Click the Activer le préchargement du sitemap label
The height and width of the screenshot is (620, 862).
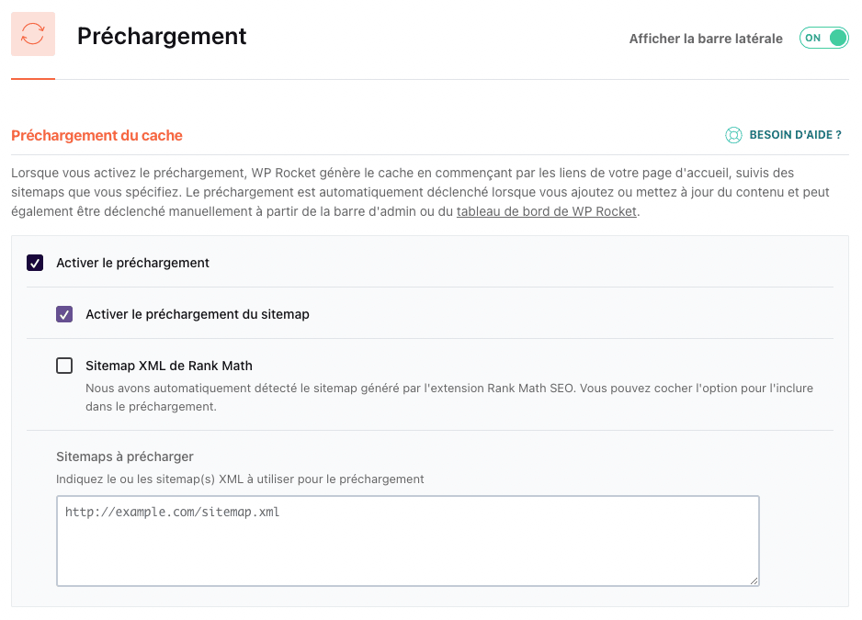click(x=197, y=314)
